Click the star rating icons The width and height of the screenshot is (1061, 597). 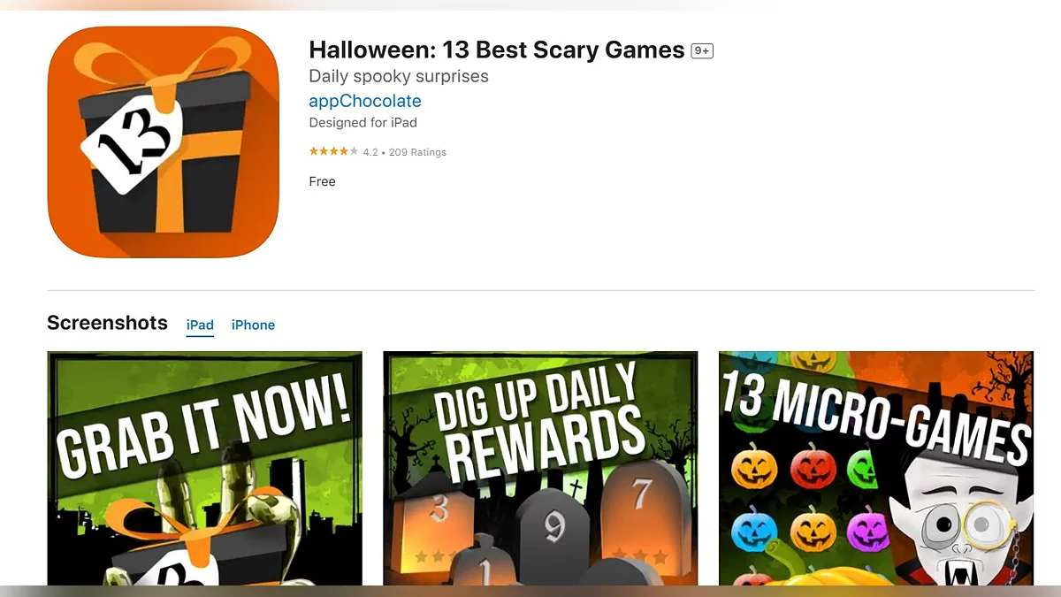(333, 152)
